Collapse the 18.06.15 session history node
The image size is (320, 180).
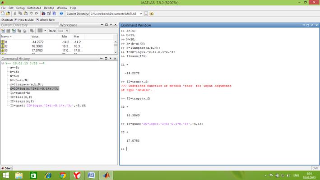pyautogui.click(x=3, y=63)
